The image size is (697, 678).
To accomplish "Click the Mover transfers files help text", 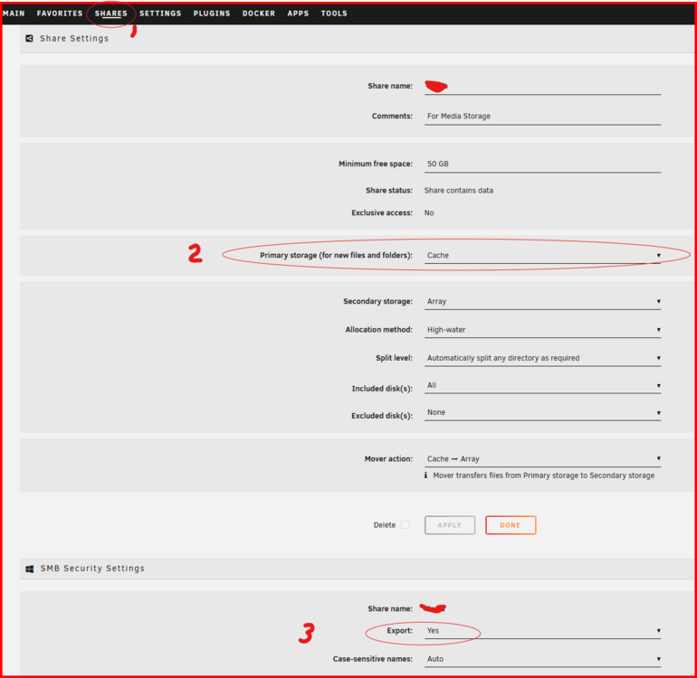I will pos(544,476).
